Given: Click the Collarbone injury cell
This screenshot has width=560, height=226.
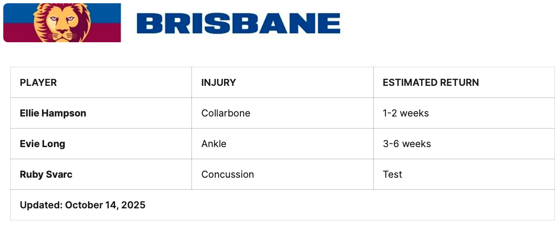Looking at the screenshot, I should (x=225, y=113).
